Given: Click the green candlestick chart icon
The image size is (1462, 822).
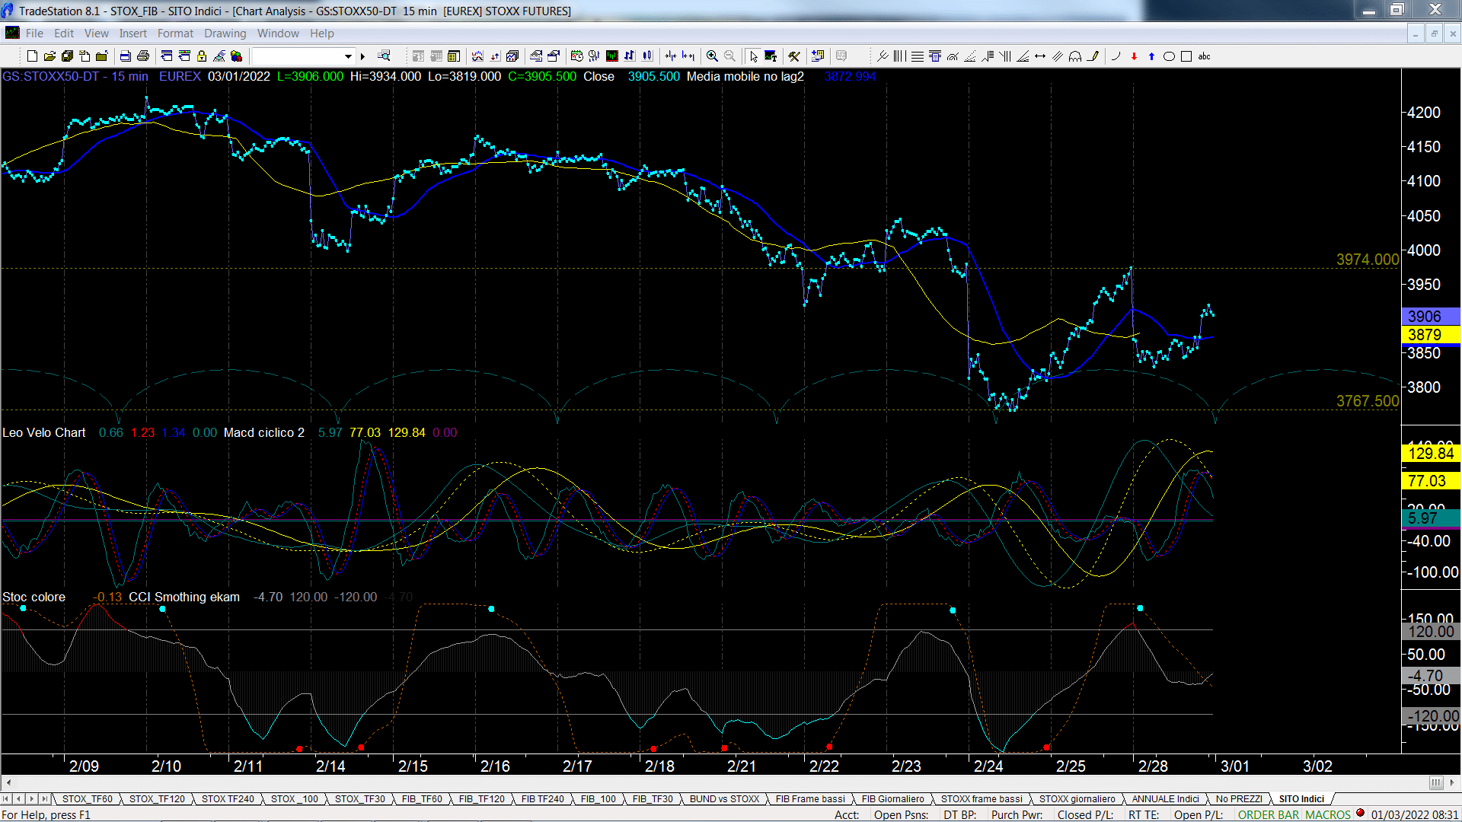Looking at the screenshot, I should [x=611, y=56].
